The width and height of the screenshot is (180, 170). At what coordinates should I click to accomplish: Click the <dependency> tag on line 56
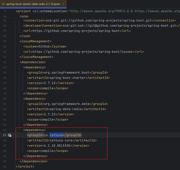click(35, 130)
